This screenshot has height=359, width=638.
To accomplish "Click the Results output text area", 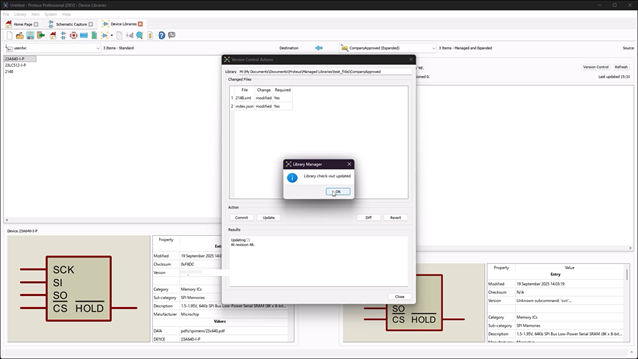I will pyautogui.click(x=319, y=261).
